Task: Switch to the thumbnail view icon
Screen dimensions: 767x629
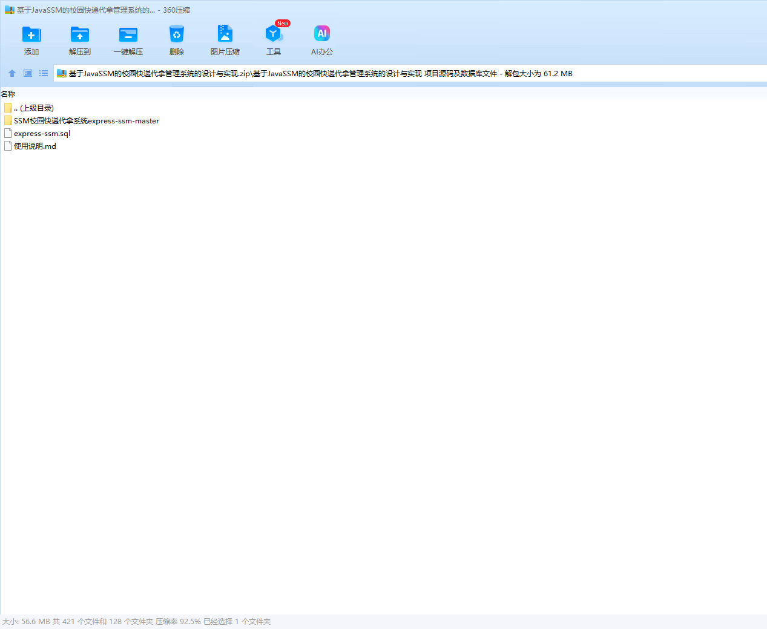Action: coord(28,73)
